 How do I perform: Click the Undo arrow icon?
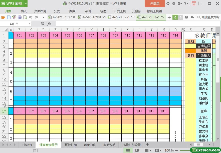pos(31,17)
